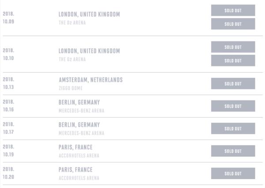Open Berlin, Germany listing dated 10.16
Screen dimensions: 265x188
[79, 102]
